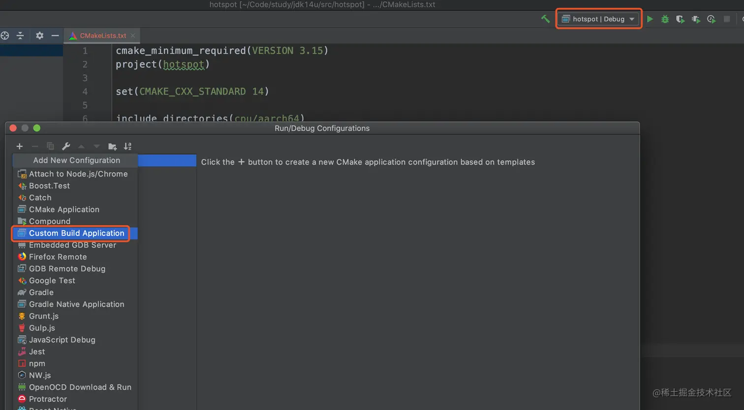Run with coverage shield icon
Screen dimensions: 744x410
(x=680, y=19)
